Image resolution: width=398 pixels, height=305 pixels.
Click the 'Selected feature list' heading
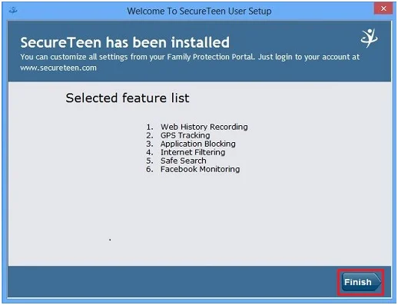[128, 98]
